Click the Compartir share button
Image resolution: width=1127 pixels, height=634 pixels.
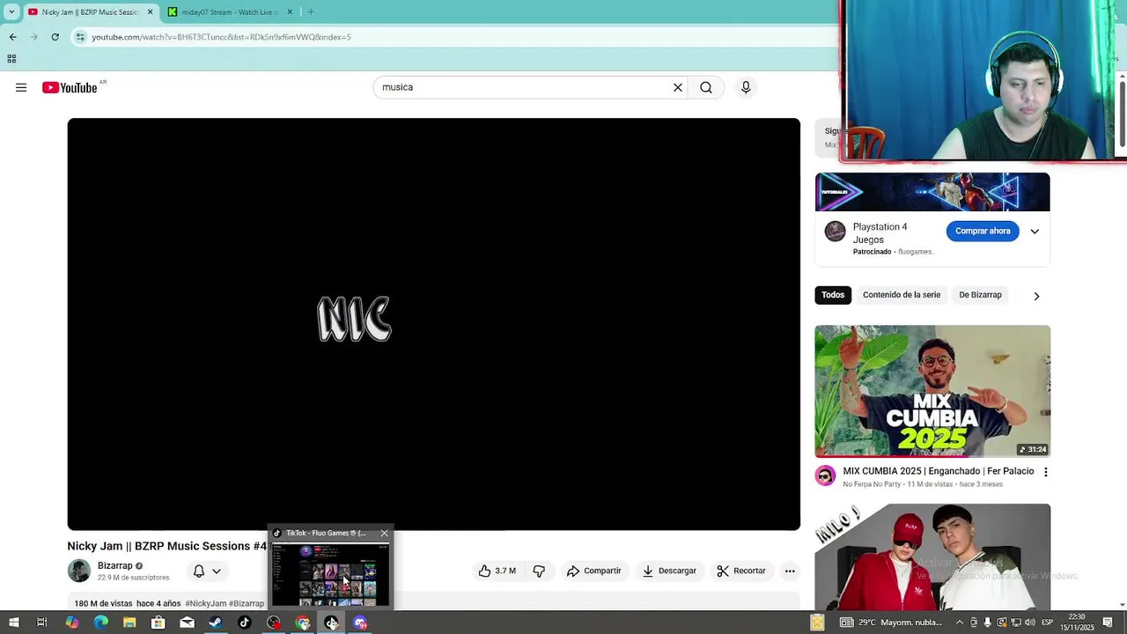click(593, 571)
